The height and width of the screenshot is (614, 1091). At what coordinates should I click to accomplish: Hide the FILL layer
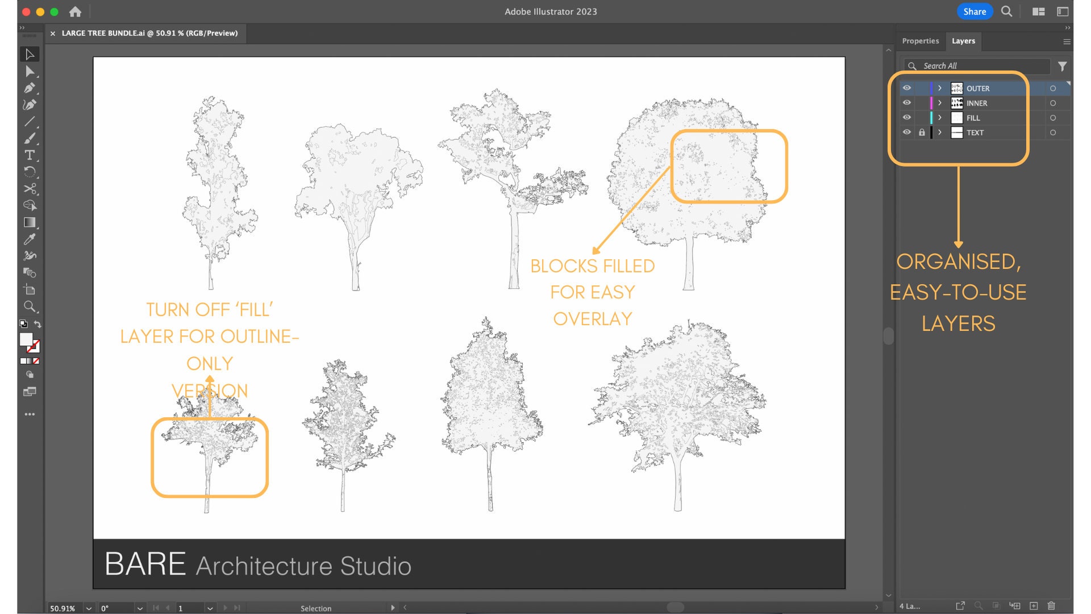[907, 118]
